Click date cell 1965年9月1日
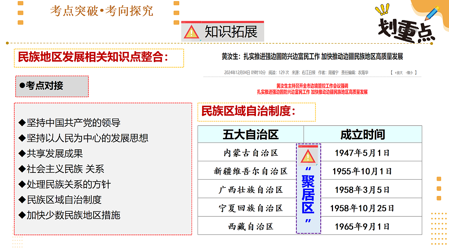The width and height of the screenshot is (449, 252). coord(362,226)
